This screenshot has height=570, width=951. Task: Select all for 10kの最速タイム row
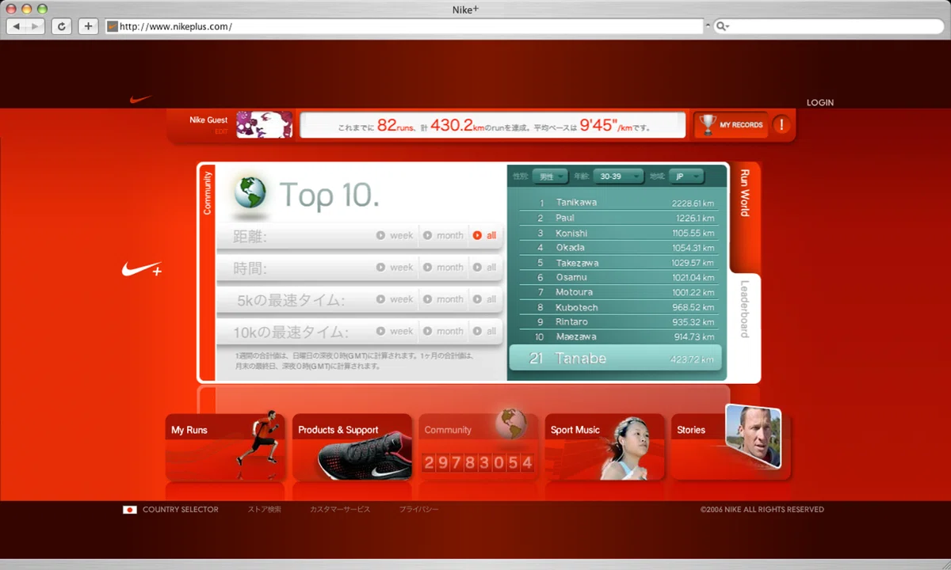485,331
